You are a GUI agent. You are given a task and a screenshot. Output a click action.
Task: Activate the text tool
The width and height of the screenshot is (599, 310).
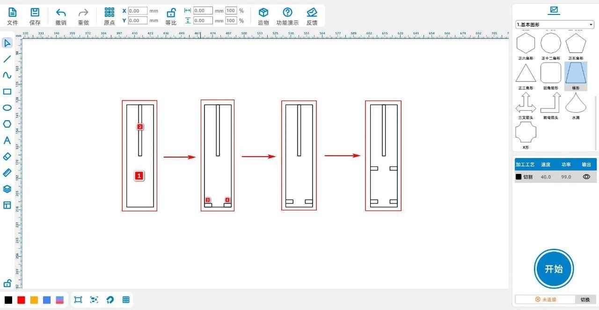point(7,140)
